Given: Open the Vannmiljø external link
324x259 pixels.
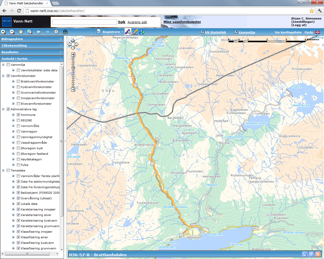Looking at the screenshot, I should [x=247, y=32].
